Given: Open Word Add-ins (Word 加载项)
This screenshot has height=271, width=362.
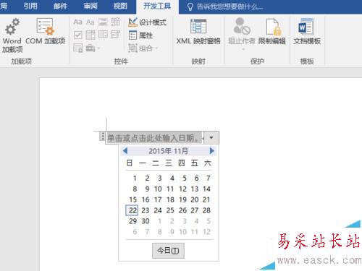Looking at the screenshot, I should pyautogui.click(x=12, y=35).
